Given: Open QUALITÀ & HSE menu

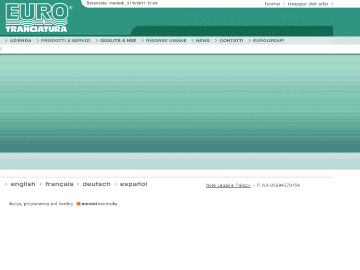Looking at the screenshot, I should (x=118, y=41).
